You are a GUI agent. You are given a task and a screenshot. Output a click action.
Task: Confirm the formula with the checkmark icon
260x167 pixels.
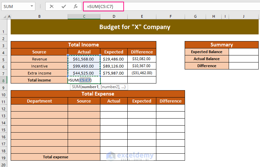[x=64, y=6]
